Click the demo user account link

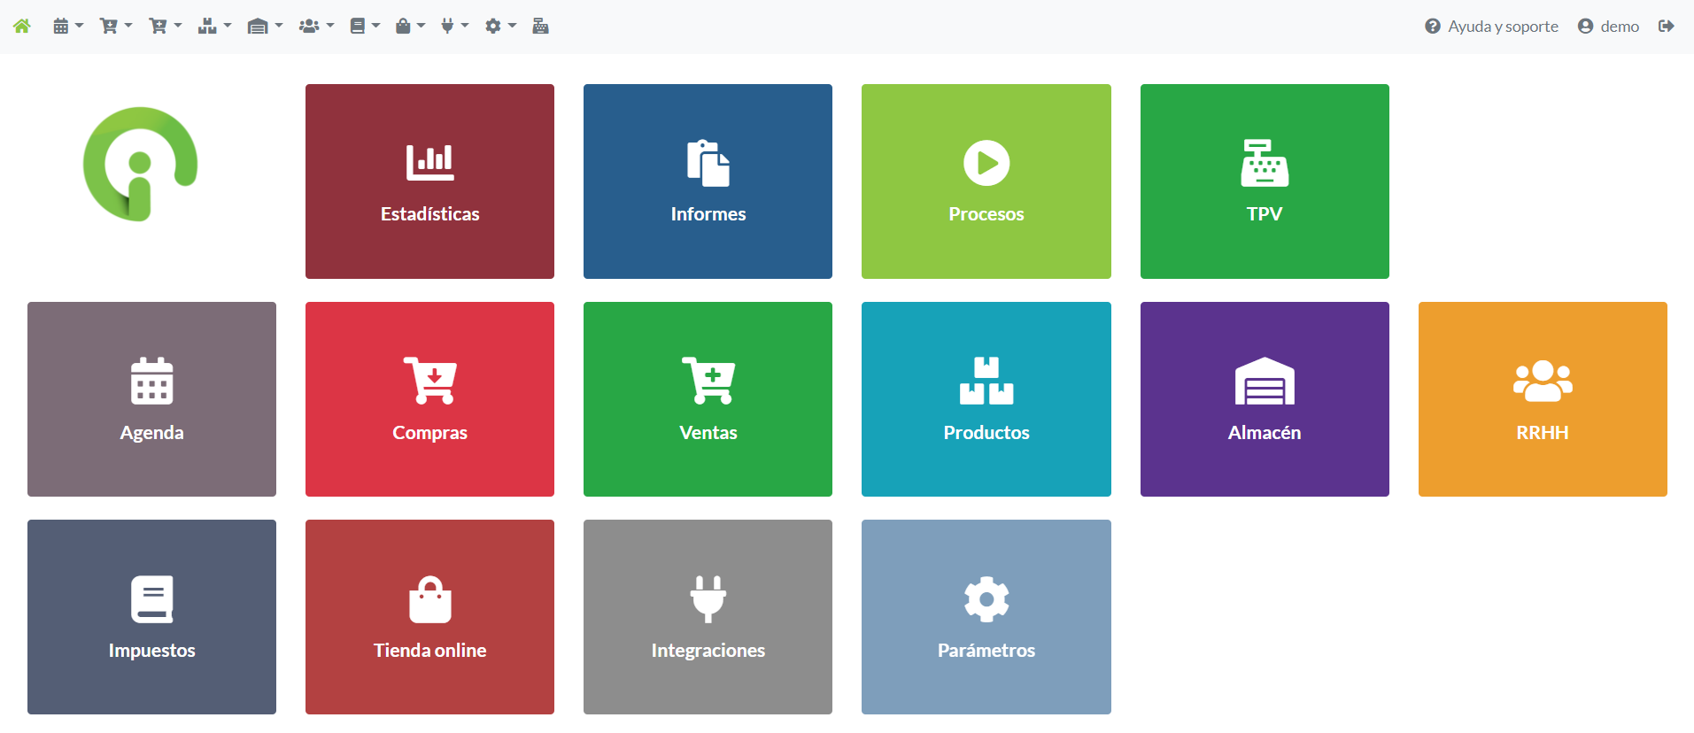point(1608,27)
